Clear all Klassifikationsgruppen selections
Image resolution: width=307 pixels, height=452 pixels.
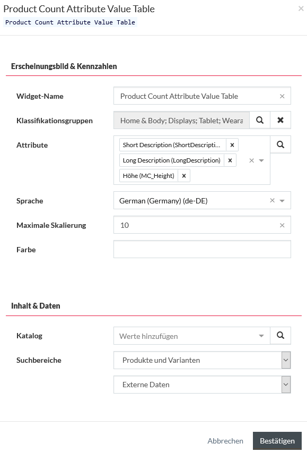280,120
